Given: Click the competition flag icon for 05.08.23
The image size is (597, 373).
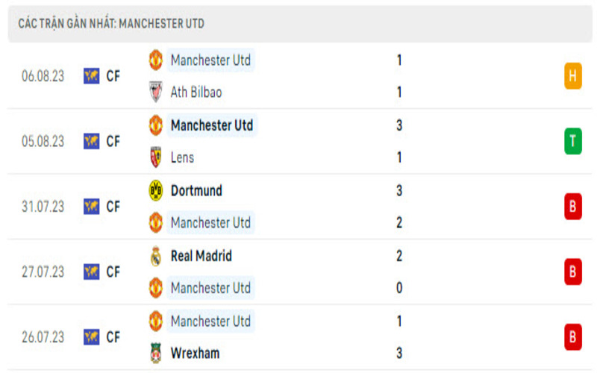Looking at the screenshot, I should (x=92, y=141).
